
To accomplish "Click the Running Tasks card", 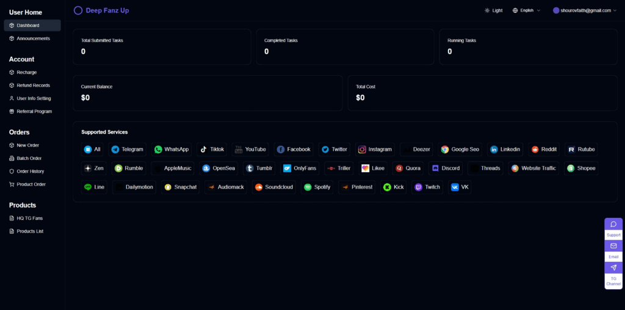I will pyautogui.click(x=528, y=46).
